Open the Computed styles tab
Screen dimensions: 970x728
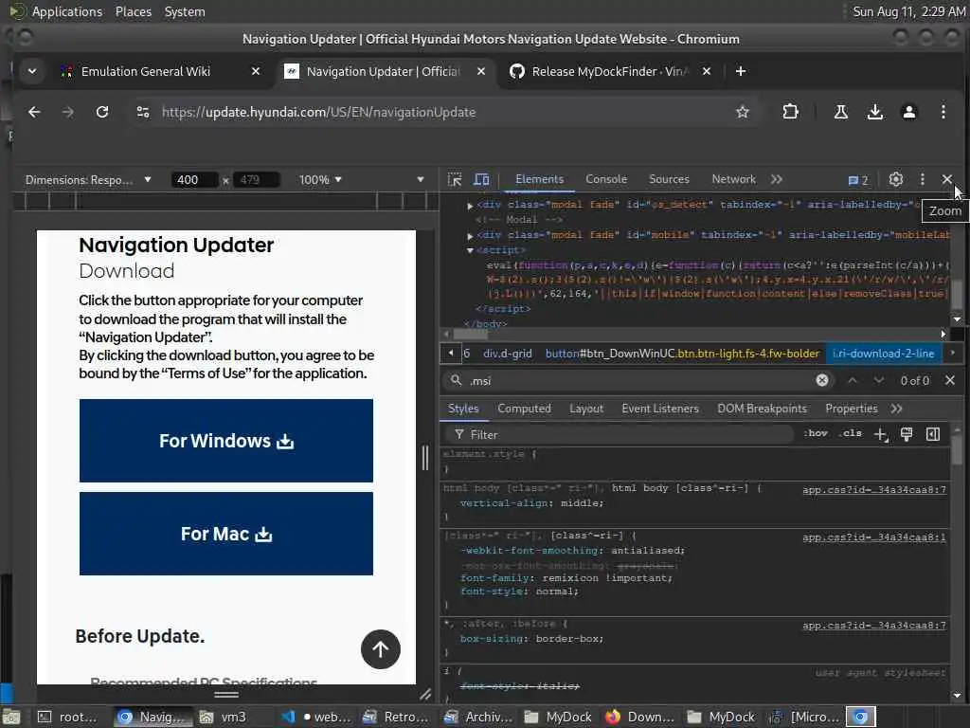[524, 409]
